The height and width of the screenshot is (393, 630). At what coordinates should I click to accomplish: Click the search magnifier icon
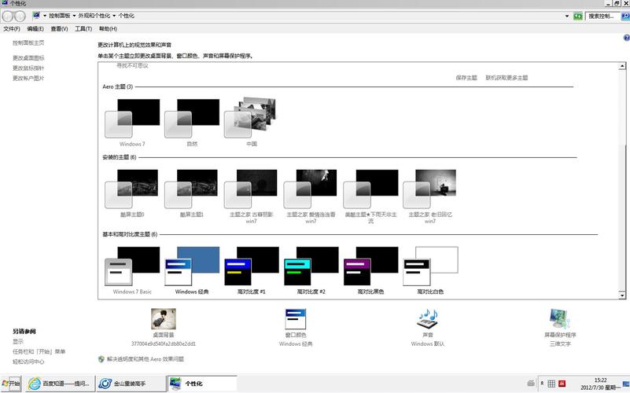(625, 16)
